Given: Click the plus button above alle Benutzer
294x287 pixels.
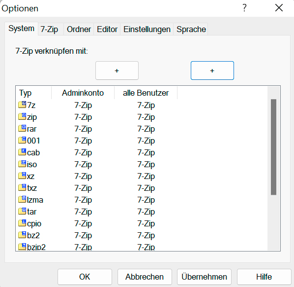Looking at the screenshot, I should 212,71.
